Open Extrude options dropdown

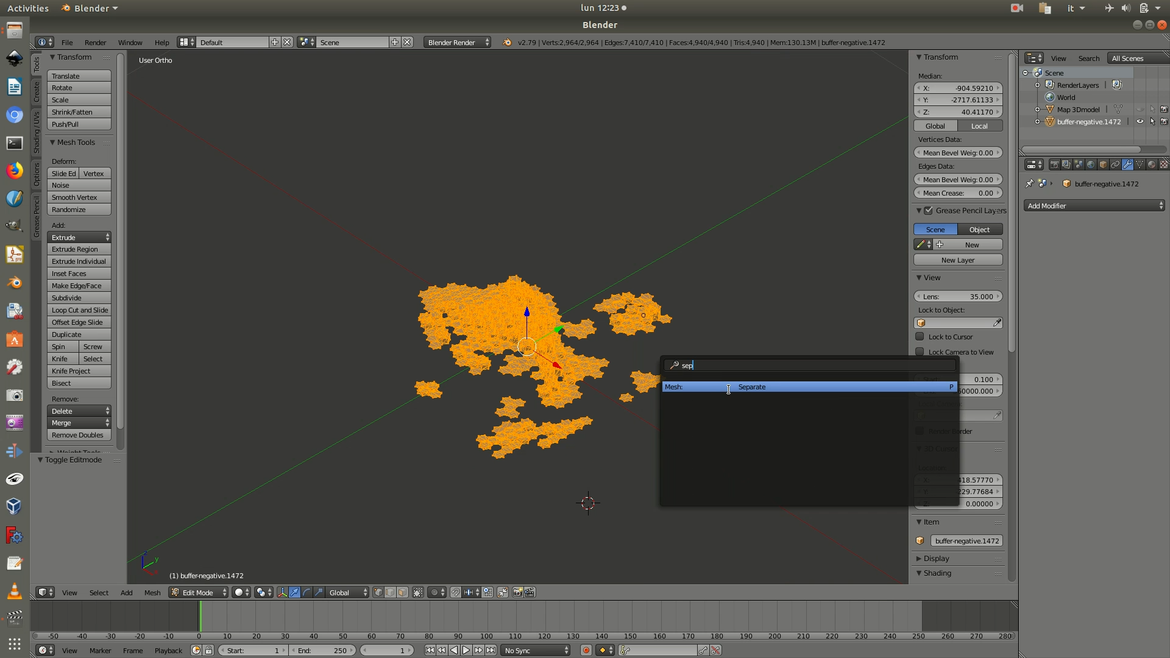pyautogui.click(x=79, y=237)
